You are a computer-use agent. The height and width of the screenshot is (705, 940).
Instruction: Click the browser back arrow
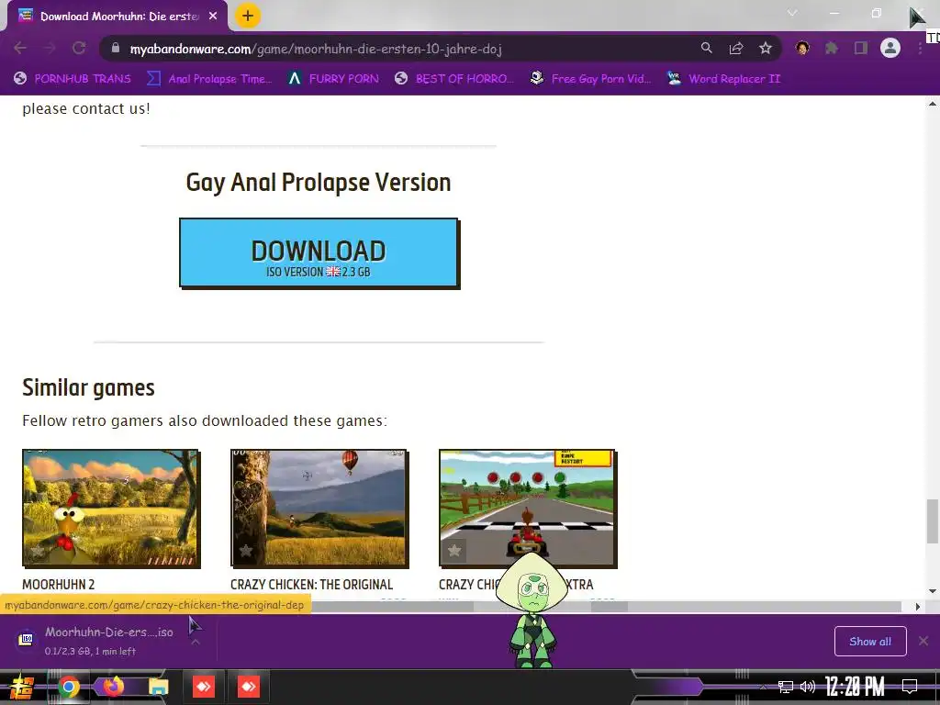[20, 48]
